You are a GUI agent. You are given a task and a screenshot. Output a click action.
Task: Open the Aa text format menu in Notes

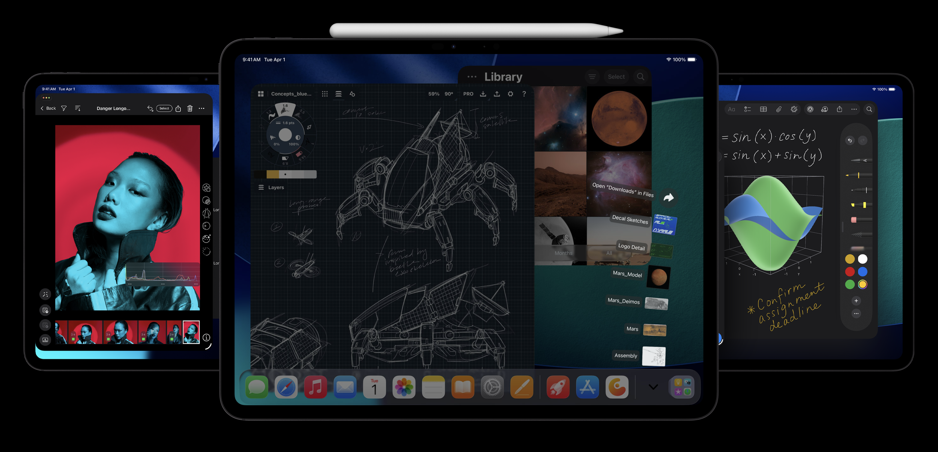tap(732, 109)
